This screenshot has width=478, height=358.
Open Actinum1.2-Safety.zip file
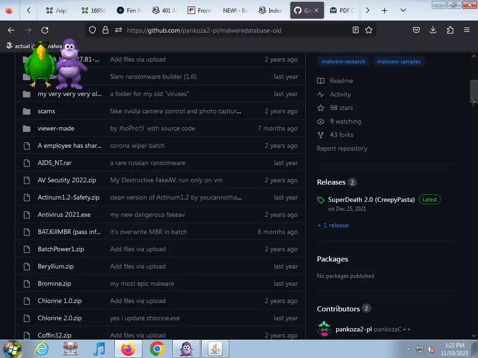tap(69, 197)
